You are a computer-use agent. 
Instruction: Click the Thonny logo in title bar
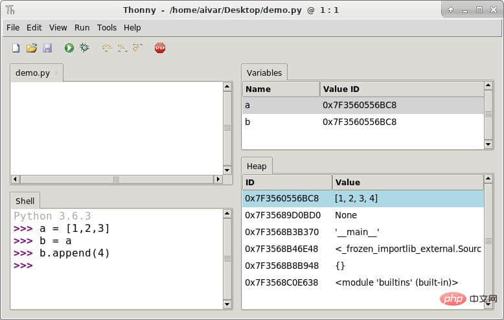pos(10,10)
